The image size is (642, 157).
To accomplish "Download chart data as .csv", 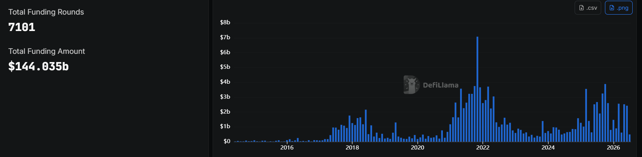I will pos(588,8).
